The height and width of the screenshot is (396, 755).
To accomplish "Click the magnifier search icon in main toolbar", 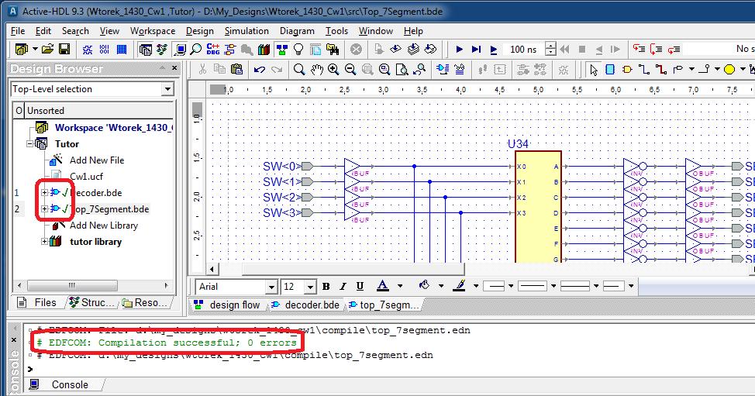I will point(196,49).
